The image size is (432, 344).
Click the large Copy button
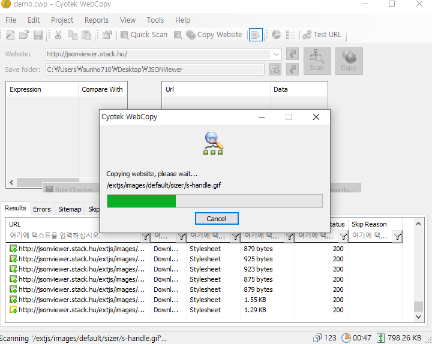[349, 61]
